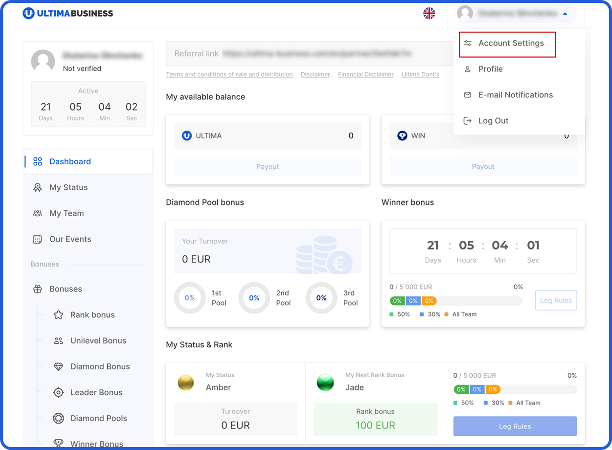Click the Rank bonus star icon
This screenshot has height=450, width=612.
coord(58,315)
